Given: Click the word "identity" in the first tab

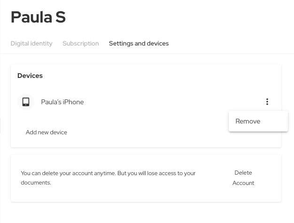Looking at the screenshot, I should pos(41,44).
